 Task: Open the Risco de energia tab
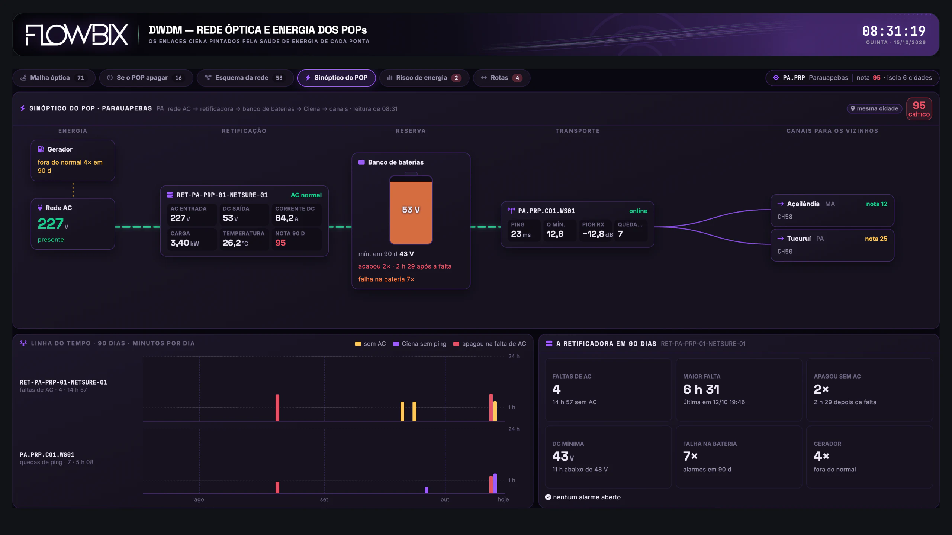(x=424, y=78)
